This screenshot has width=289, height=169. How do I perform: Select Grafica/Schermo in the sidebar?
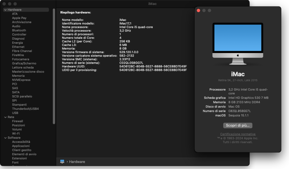(x=24, y=63)
